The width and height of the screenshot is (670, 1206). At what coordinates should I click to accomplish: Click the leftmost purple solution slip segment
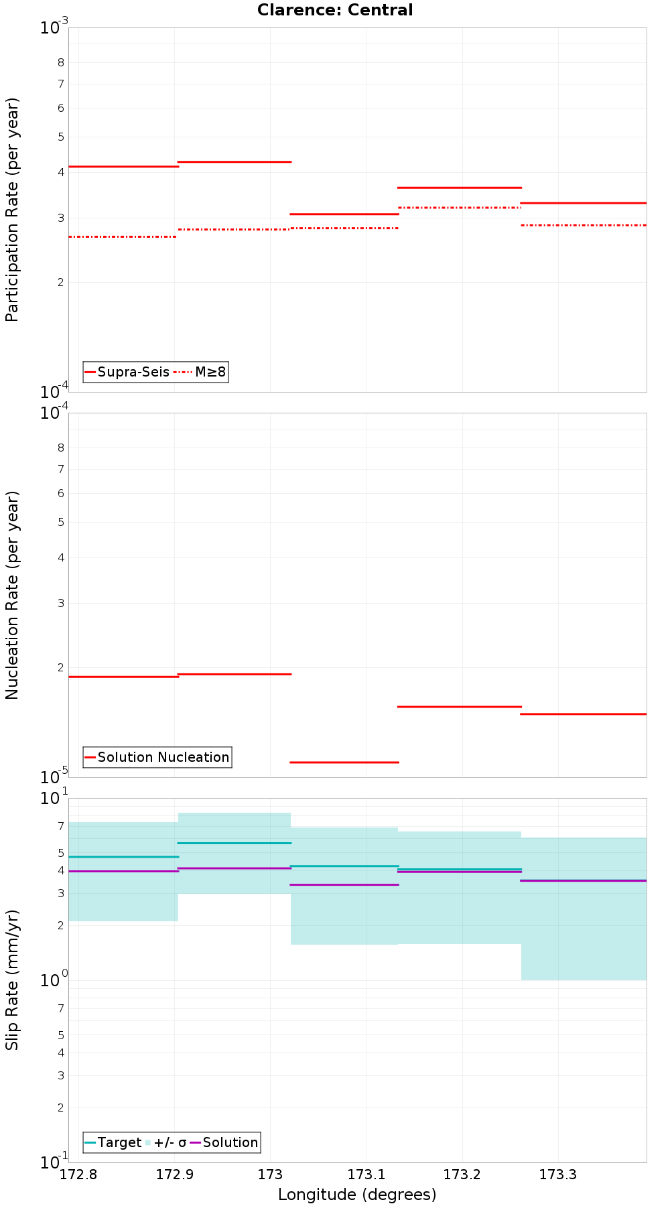click(124, 871)
